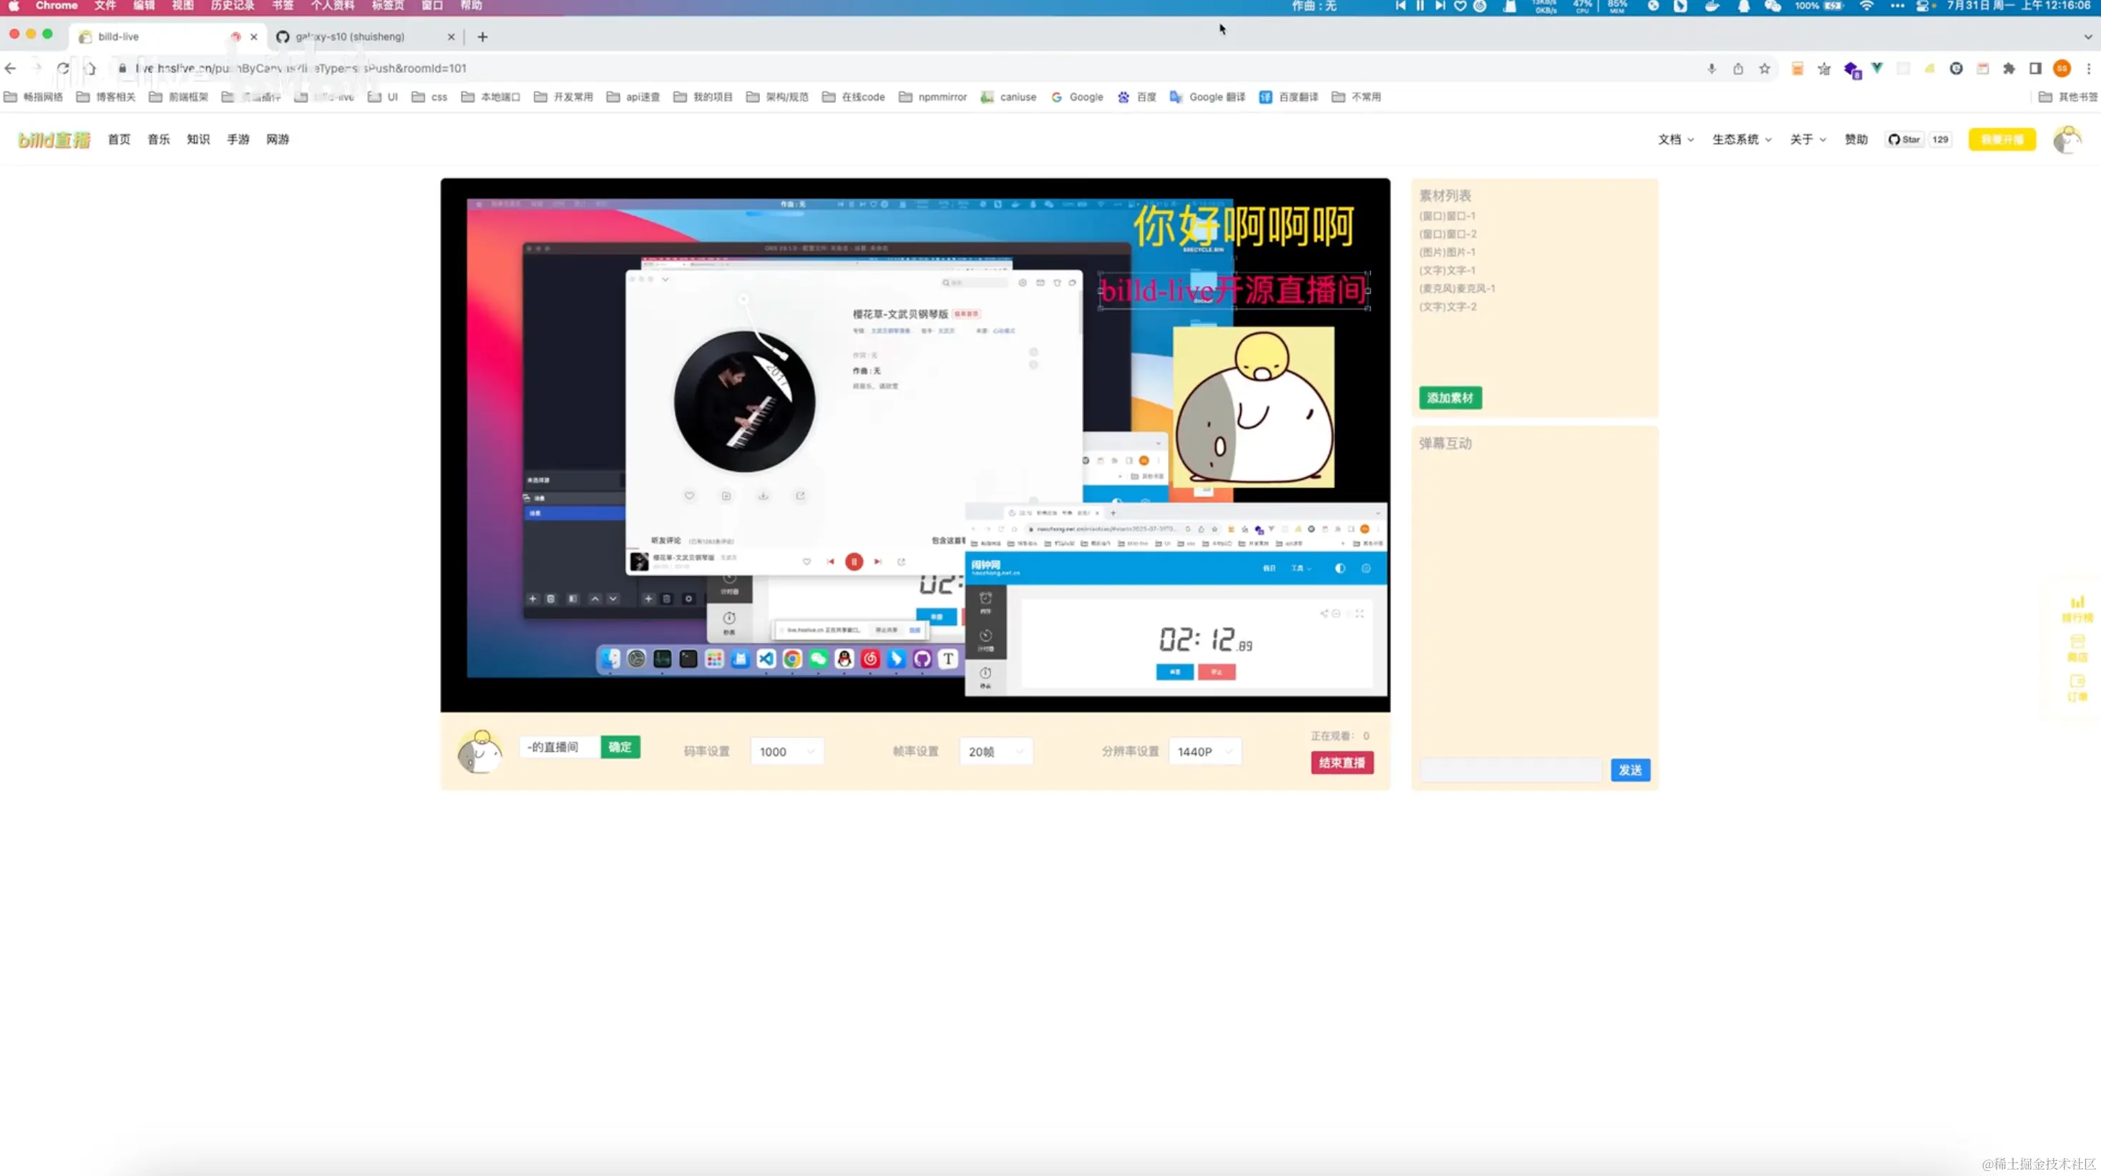2101x1176 pixels.
Task: Open the Apple menu
Action: [14, 6]
